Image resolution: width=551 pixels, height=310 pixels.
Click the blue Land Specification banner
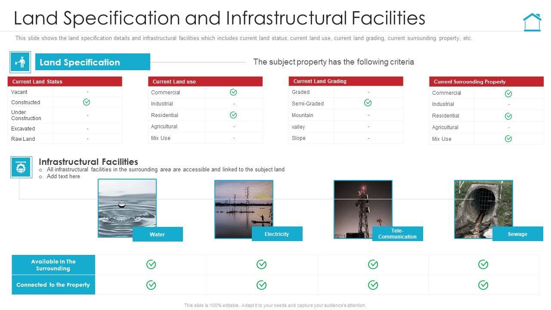93,62
